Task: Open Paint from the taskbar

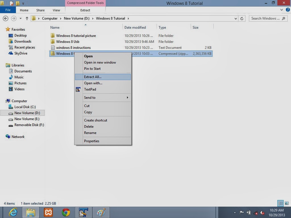Action: click(101, 212)
